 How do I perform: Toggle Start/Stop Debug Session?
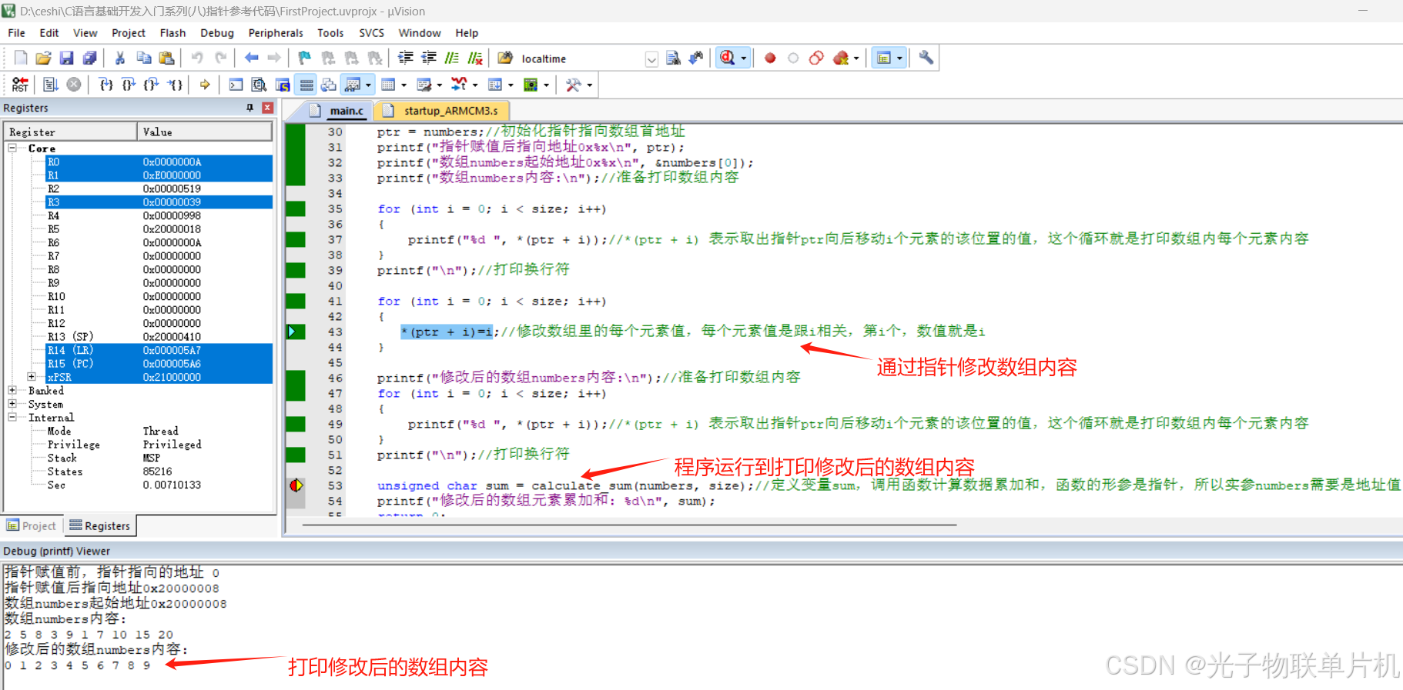727,58
